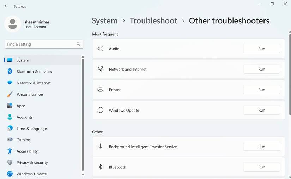Select Apps in the sidebar
This screenshot has height=179, width=291.
tap(43, 106)
